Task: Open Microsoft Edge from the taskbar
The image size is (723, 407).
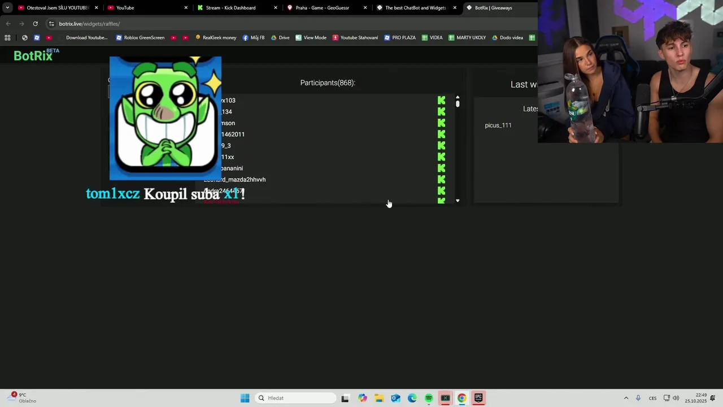Action: point(412,398)
